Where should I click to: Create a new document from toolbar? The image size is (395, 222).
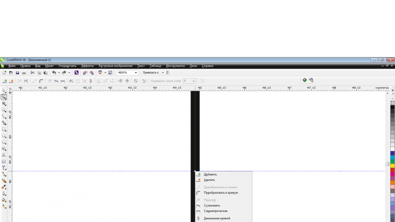(x=4, y=73)
